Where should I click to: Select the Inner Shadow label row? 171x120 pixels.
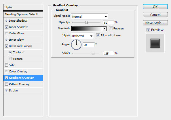pos(23,27)
